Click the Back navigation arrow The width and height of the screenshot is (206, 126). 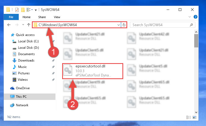click(9, 25)
